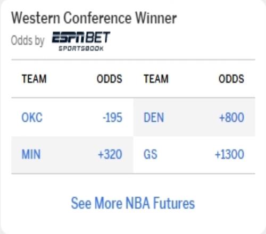Open See More NBA Futures link

click(x=133, y=203)
